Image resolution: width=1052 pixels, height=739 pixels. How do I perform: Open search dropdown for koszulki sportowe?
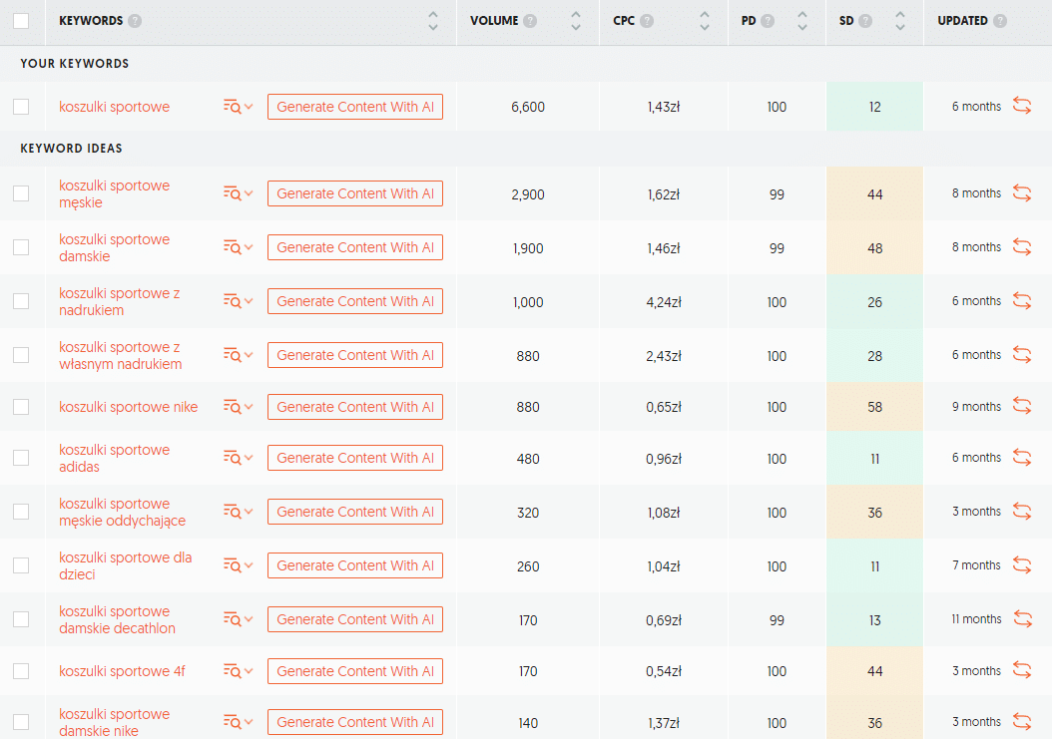coord(239,107)
